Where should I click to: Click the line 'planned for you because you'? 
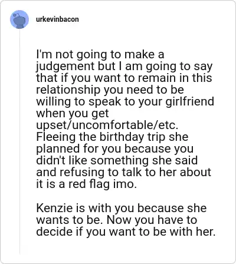(115, 148)
